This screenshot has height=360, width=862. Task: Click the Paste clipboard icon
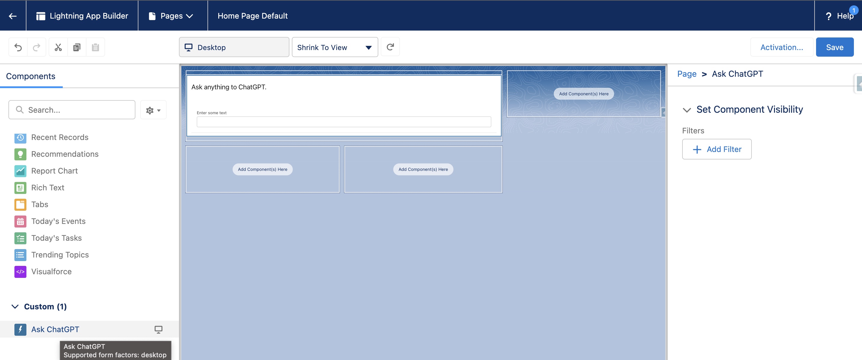[x=95, y=47]
